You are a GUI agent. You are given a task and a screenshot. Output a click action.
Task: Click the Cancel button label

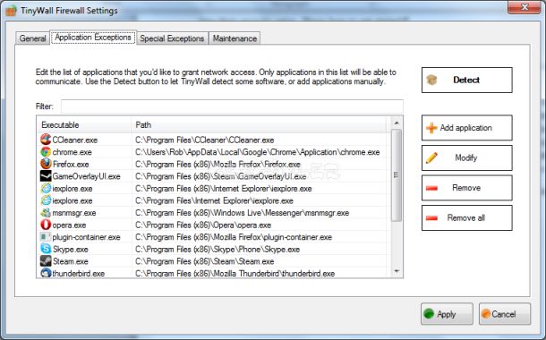[x=504, y=314]
